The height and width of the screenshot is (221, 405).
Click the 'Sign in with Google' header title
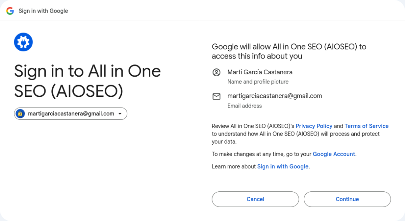pos(43,11)
